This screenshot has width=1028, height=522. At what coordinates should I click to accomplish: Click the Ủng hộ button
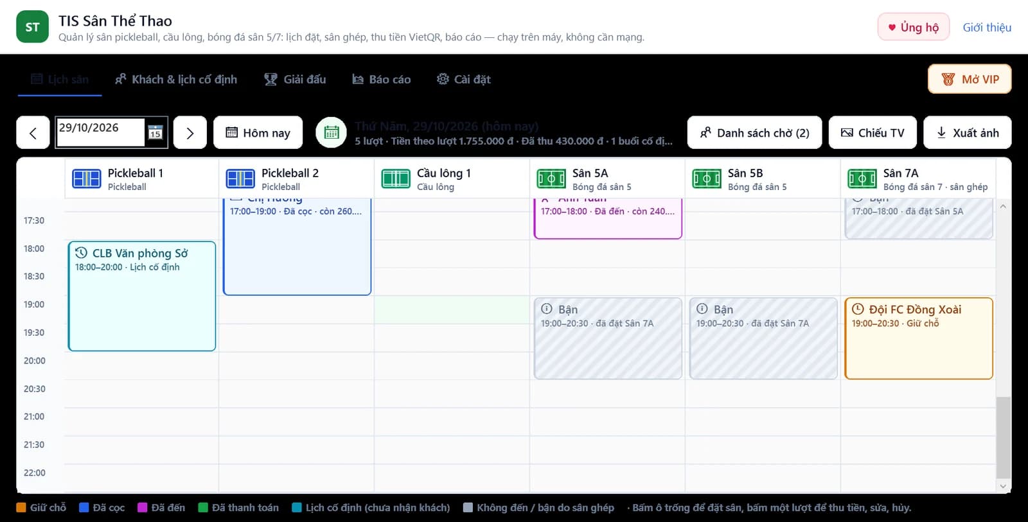914,27
